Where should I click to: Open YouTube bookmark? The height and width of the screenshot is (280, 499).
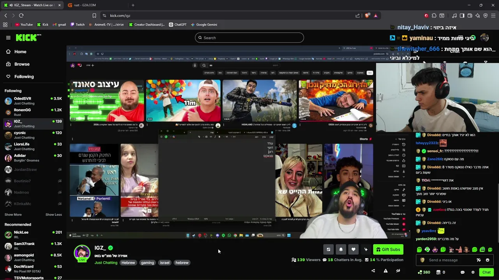point(24,24)
